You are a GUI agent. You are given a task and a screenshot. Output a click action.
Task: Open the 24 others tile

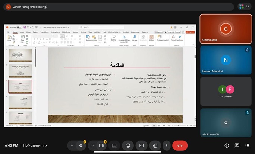click(x=226, y=92)
